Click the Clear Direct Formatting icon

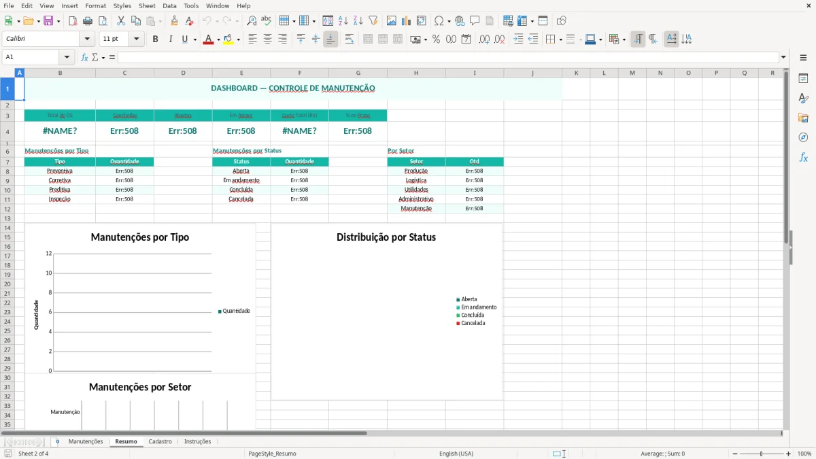point(190,21)
